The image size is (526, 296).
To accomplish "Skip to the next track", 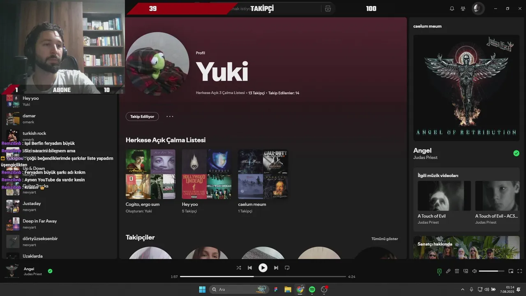I will [276, 268].
